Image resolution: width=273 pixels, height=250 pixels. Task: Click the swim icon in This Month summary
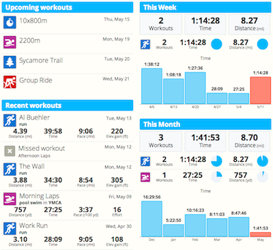point(145,177)
